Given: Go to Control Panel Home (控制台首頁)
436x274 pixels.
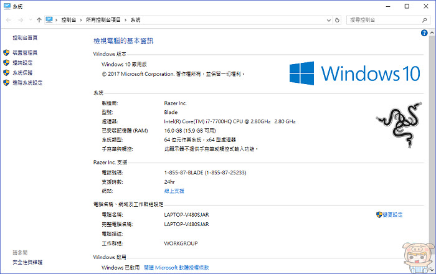Looking at the screenshot, I should pyautogui.click(x=25, y=38).
